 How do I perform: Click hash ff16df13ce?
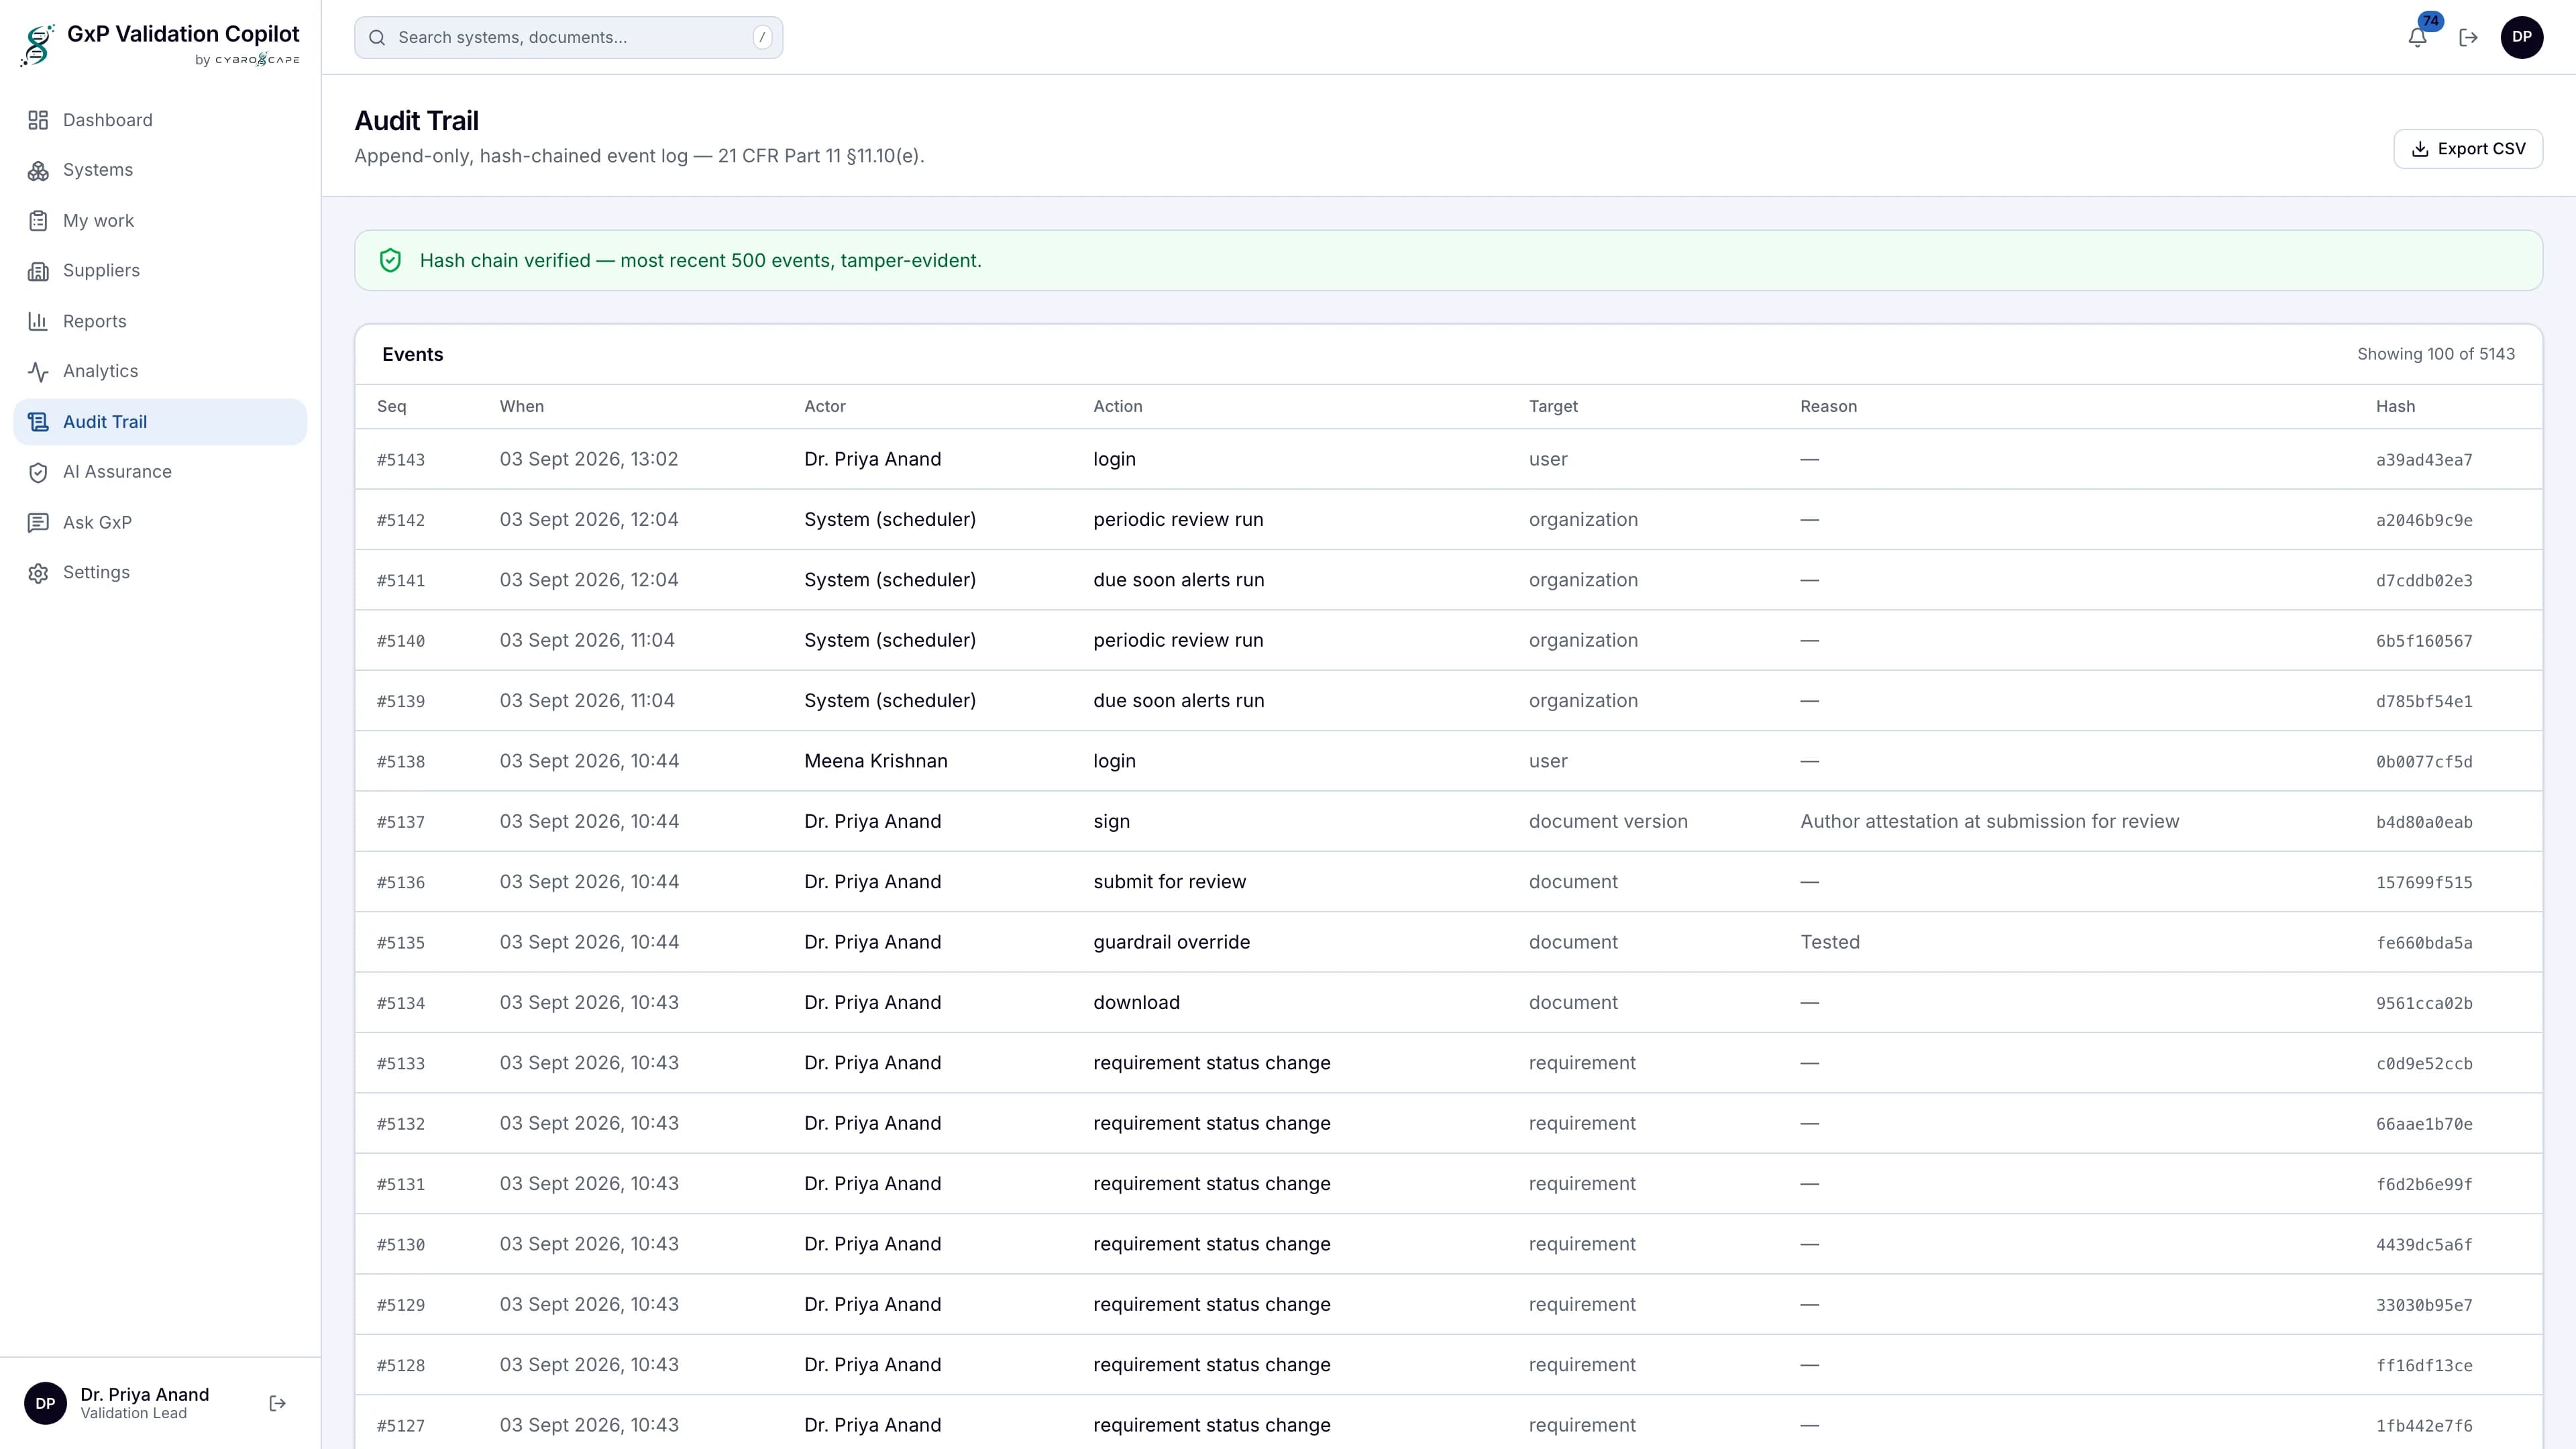[2423, 1365]
